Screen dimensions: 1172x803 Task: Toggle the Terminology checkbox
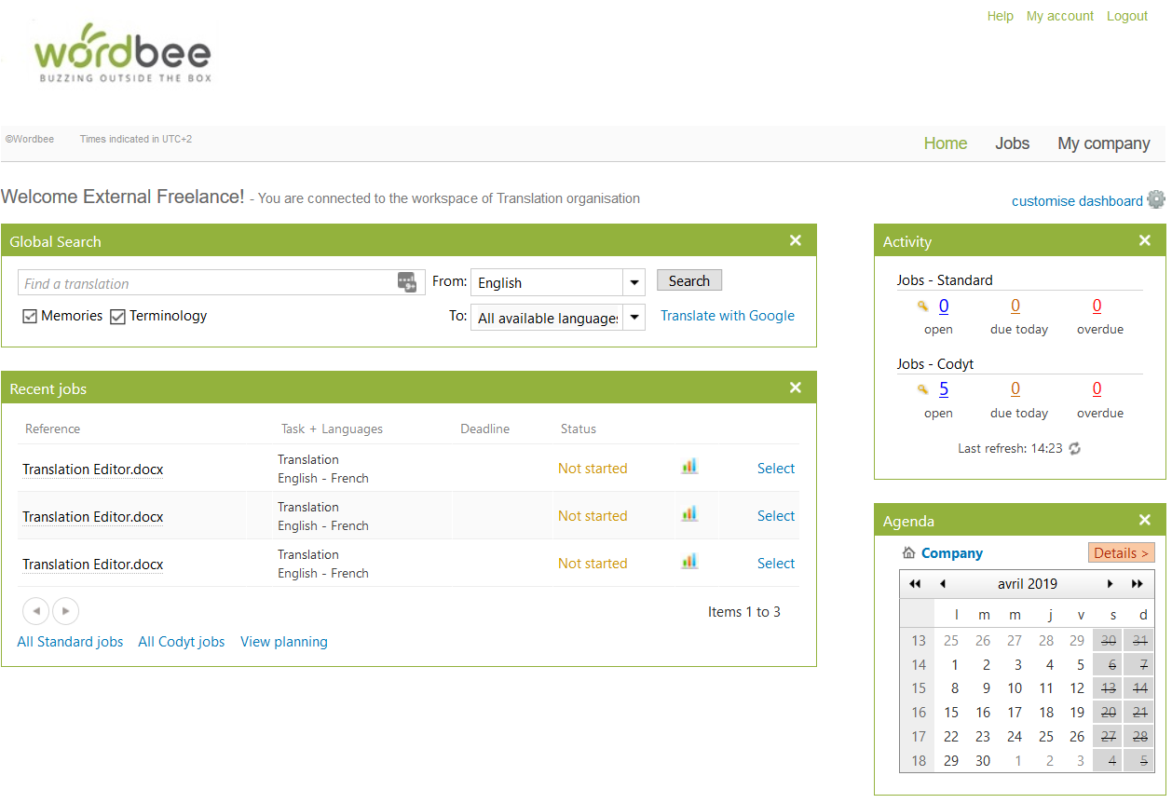coord(117,317)
